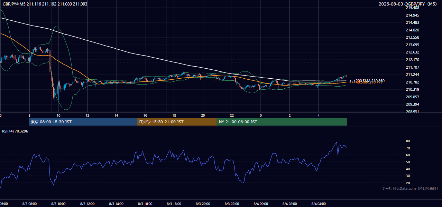Click the lowest price label 208.931
Screen dimensions: 442x207
click(x=412, y=112)
